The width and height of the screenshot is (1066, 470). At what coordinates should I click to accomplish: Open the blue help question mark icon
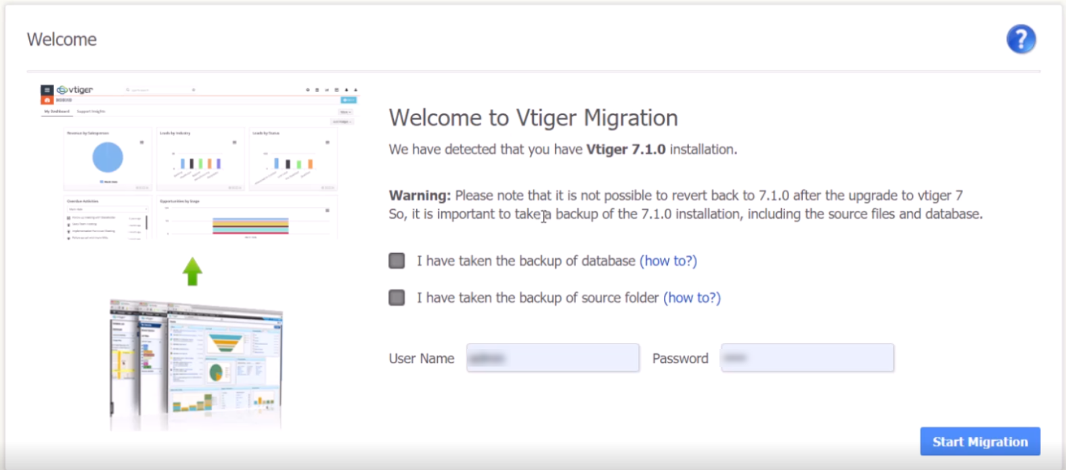pyautogui.click(x=1021, y=39)
